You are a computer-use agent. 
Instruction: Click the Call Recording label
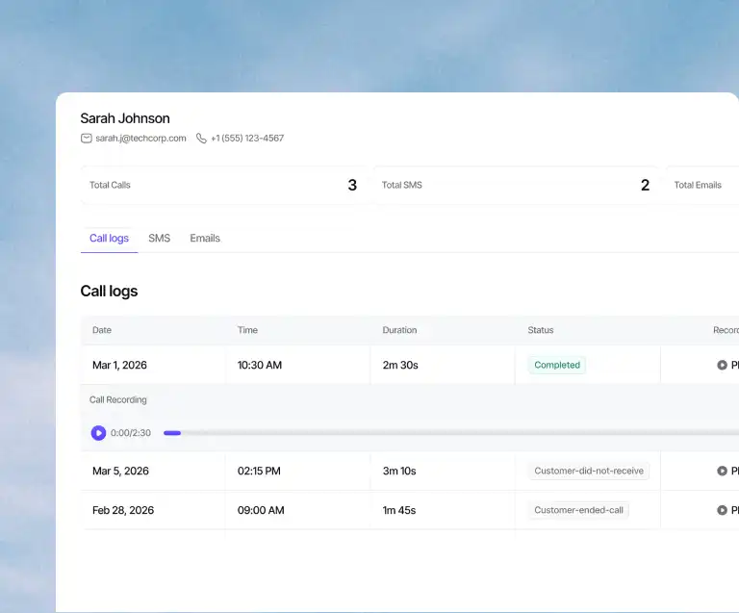117,399
